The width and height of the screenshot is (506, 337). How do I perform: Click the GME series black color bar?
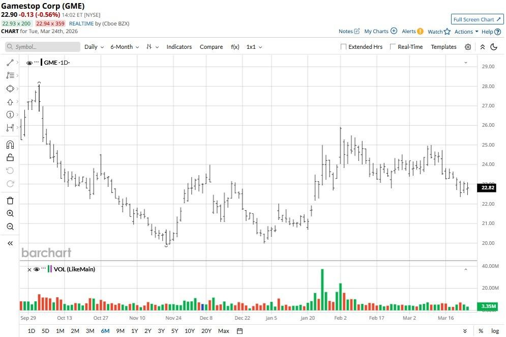tap(41, 62)
